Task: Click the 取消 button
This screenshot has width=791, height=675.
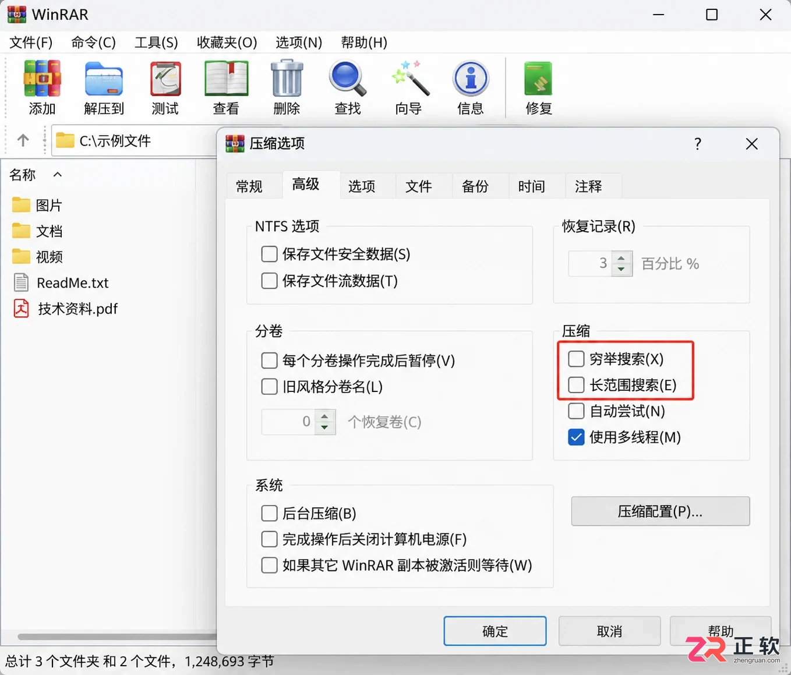Action: coord(609,631)
